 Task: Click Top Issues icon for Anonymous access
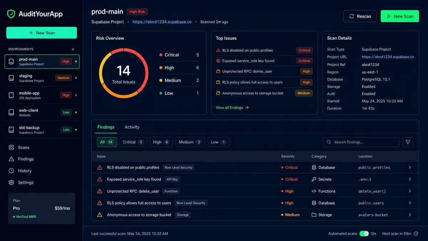tap(218, 93)
